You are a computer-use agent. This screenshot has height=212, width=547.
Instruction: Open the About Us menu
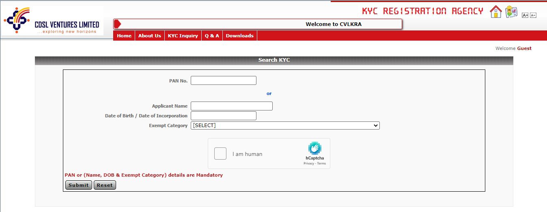coord(150,36)
